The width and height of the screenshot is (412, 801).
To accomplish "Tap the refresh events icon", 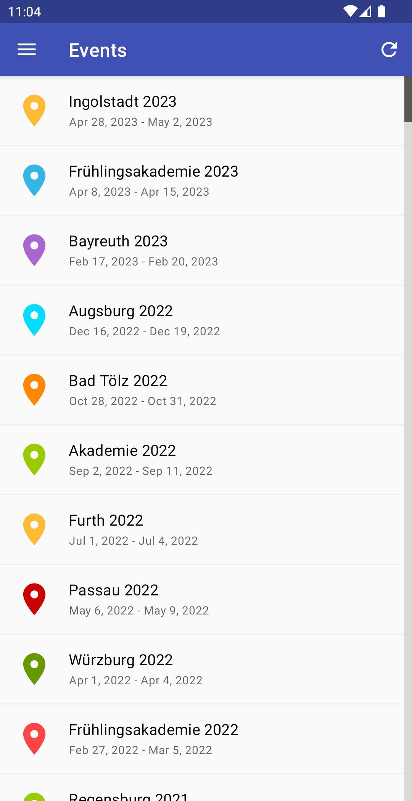I will (x=389, y=50).
